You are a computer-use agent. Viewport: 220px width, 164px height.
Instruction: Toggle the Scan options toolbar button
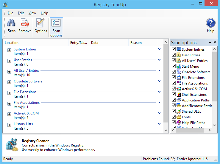tap(56, 28)
